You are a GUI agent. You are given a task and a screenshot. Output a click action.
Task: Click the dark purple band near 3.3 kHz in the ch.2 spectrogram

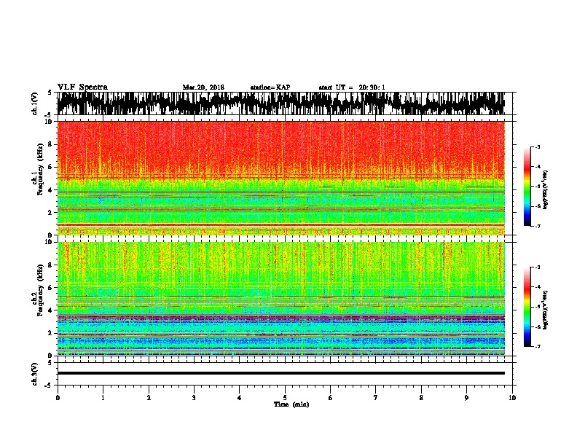tap(280, 318)
